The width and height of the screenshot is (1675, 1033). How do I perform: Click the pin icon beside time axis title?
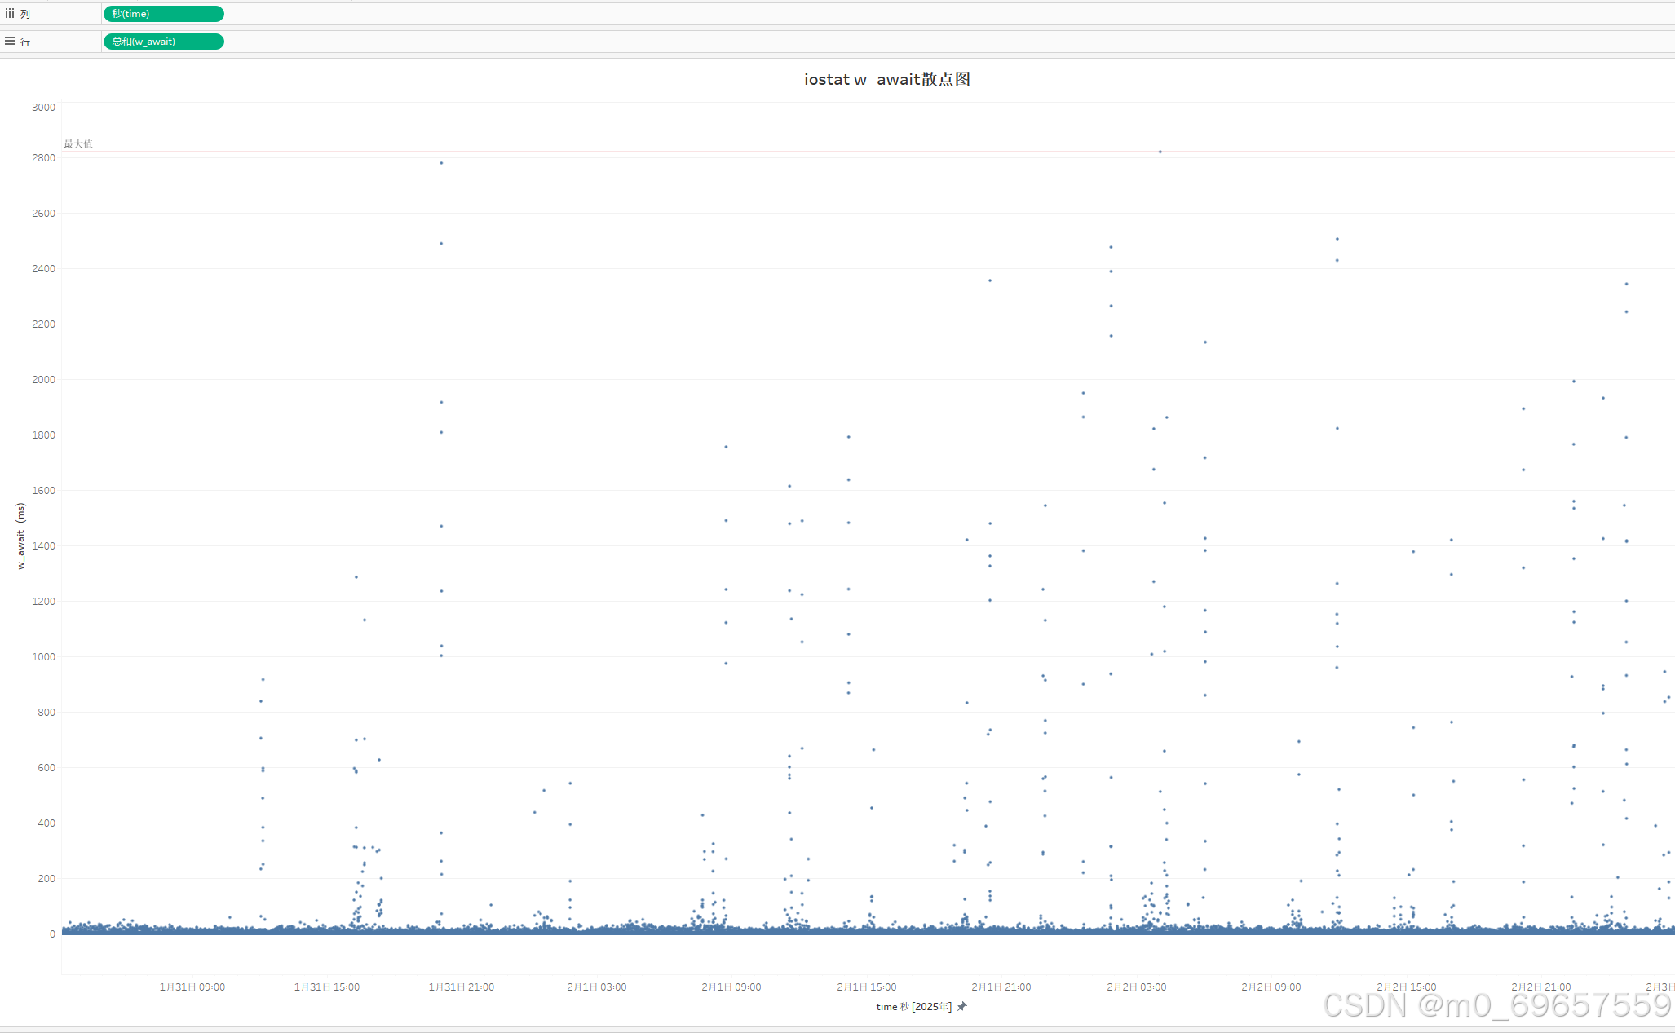(962, 1006)
